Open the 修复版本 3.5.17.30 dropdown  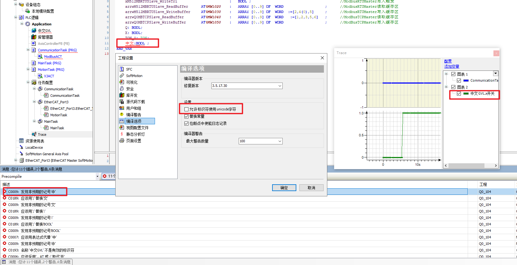click(x=280, y=86)
